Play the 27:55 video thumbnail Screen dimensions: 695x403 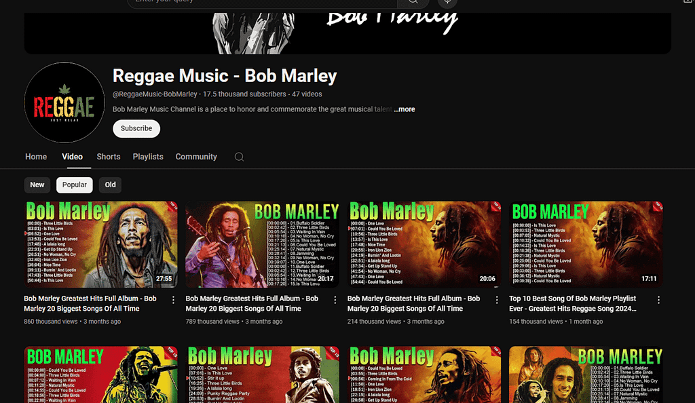click(100, 244)
